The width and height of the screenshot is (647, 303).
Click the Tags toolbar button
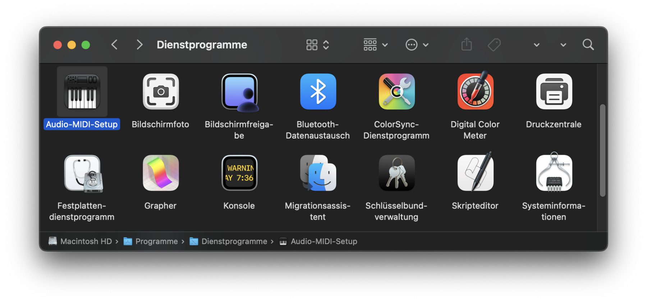coord(494,45)
